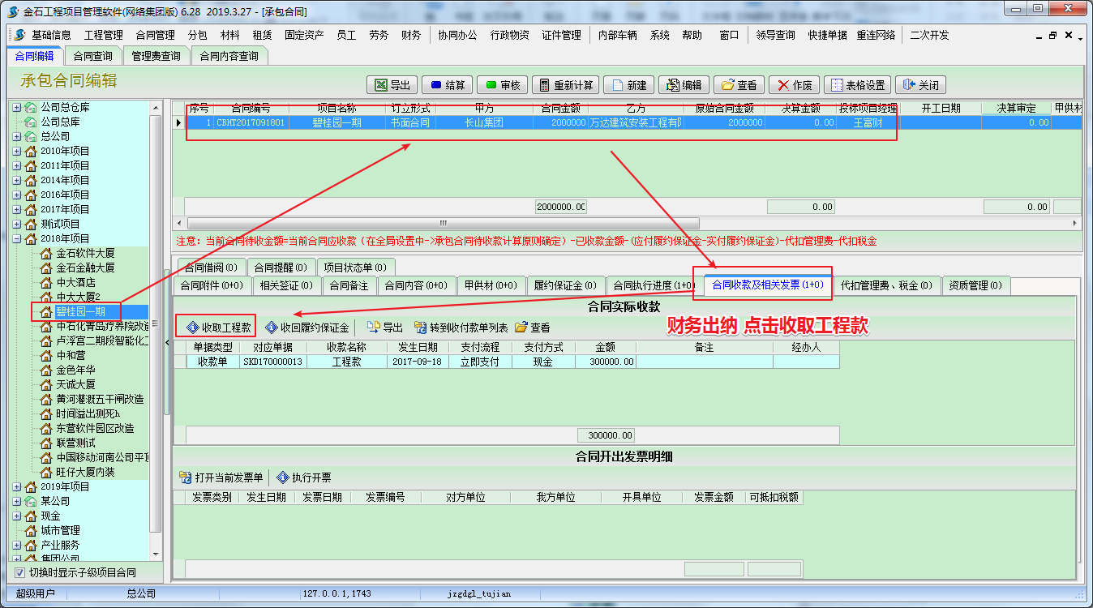Image resolution: width=1093 pixels, height=608 pixels.
Task: Open the 合同管理 menu
Action: point(155,35)
